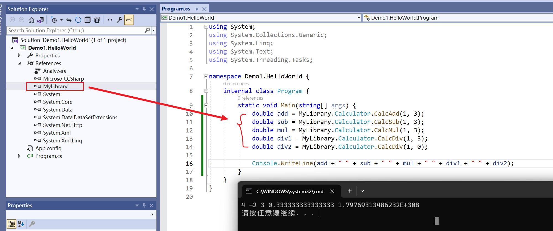Select the System reference
Image resolution: width=553 pixels, height=231 pixels.
pyautogui.click(x=51, y=94)
